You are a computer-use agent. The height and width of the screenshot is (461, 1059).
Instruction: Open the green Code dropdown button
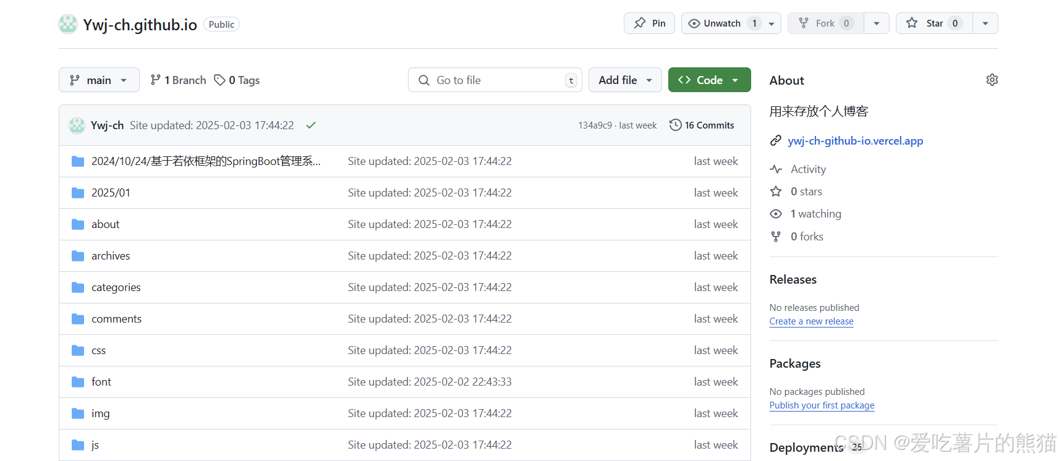pos(709,80)
